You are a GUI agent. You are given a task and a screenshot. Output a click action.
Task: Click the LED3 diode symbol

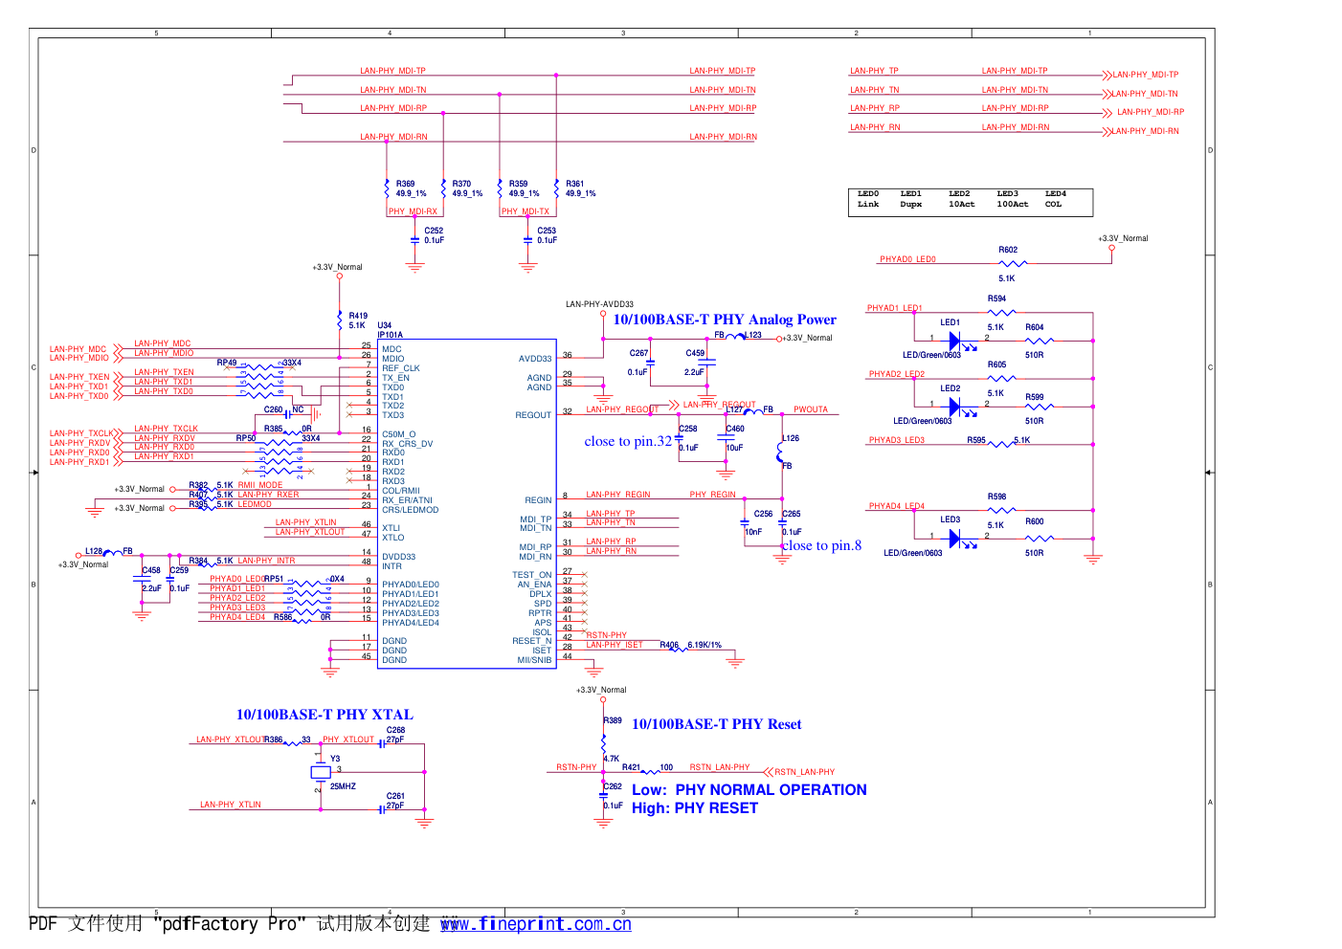(954, 539)
